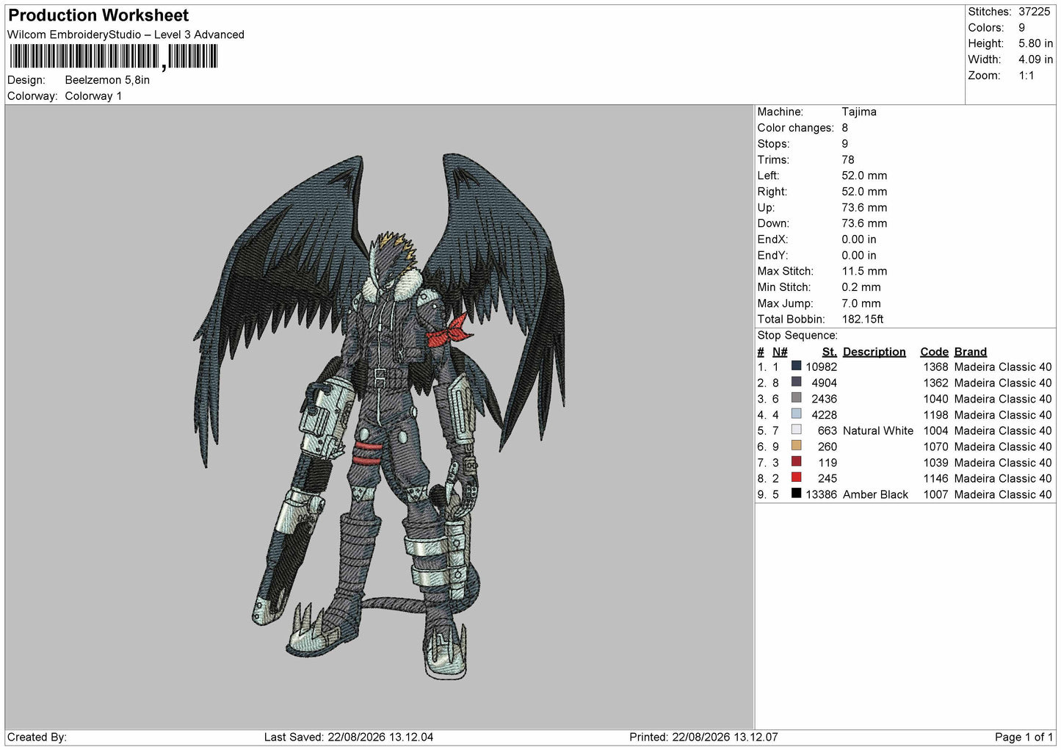
Task: Click the Width value 4.09 in
Action: click(x=1035, y=60)
